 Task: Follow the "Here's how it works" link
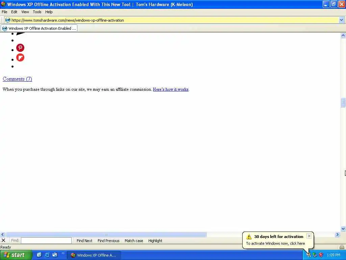(x=171, y=89)
